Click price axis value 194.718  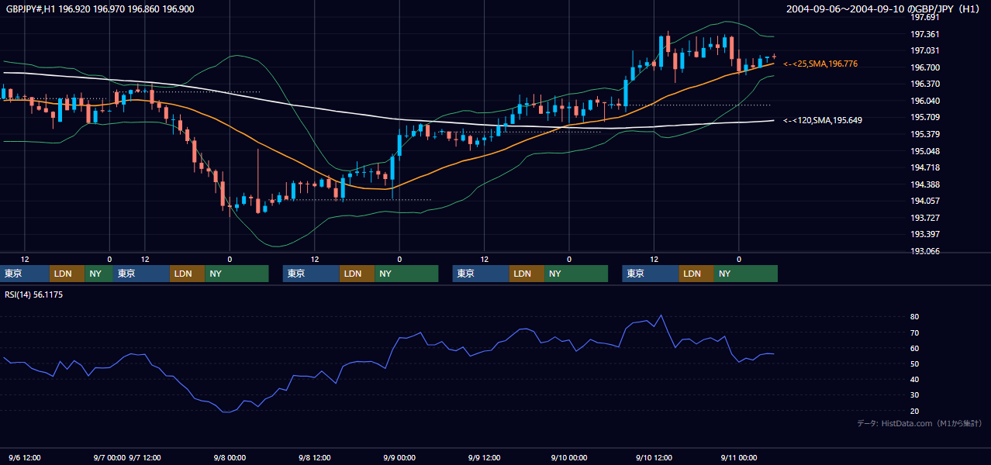pyautogui.click(x=924, y=167)
